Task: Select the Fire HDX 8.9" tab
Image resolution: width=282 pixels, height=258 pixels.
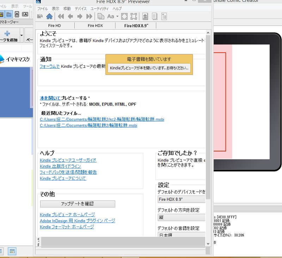Action: (136, 26)
